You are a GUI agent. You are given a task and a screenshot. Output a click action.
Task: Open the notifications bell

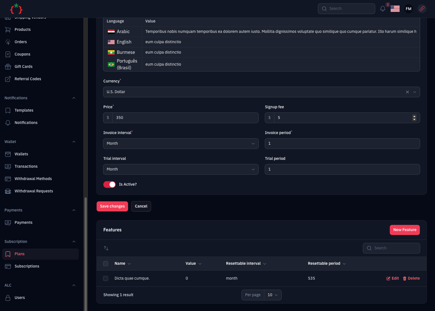pos(382,9)
